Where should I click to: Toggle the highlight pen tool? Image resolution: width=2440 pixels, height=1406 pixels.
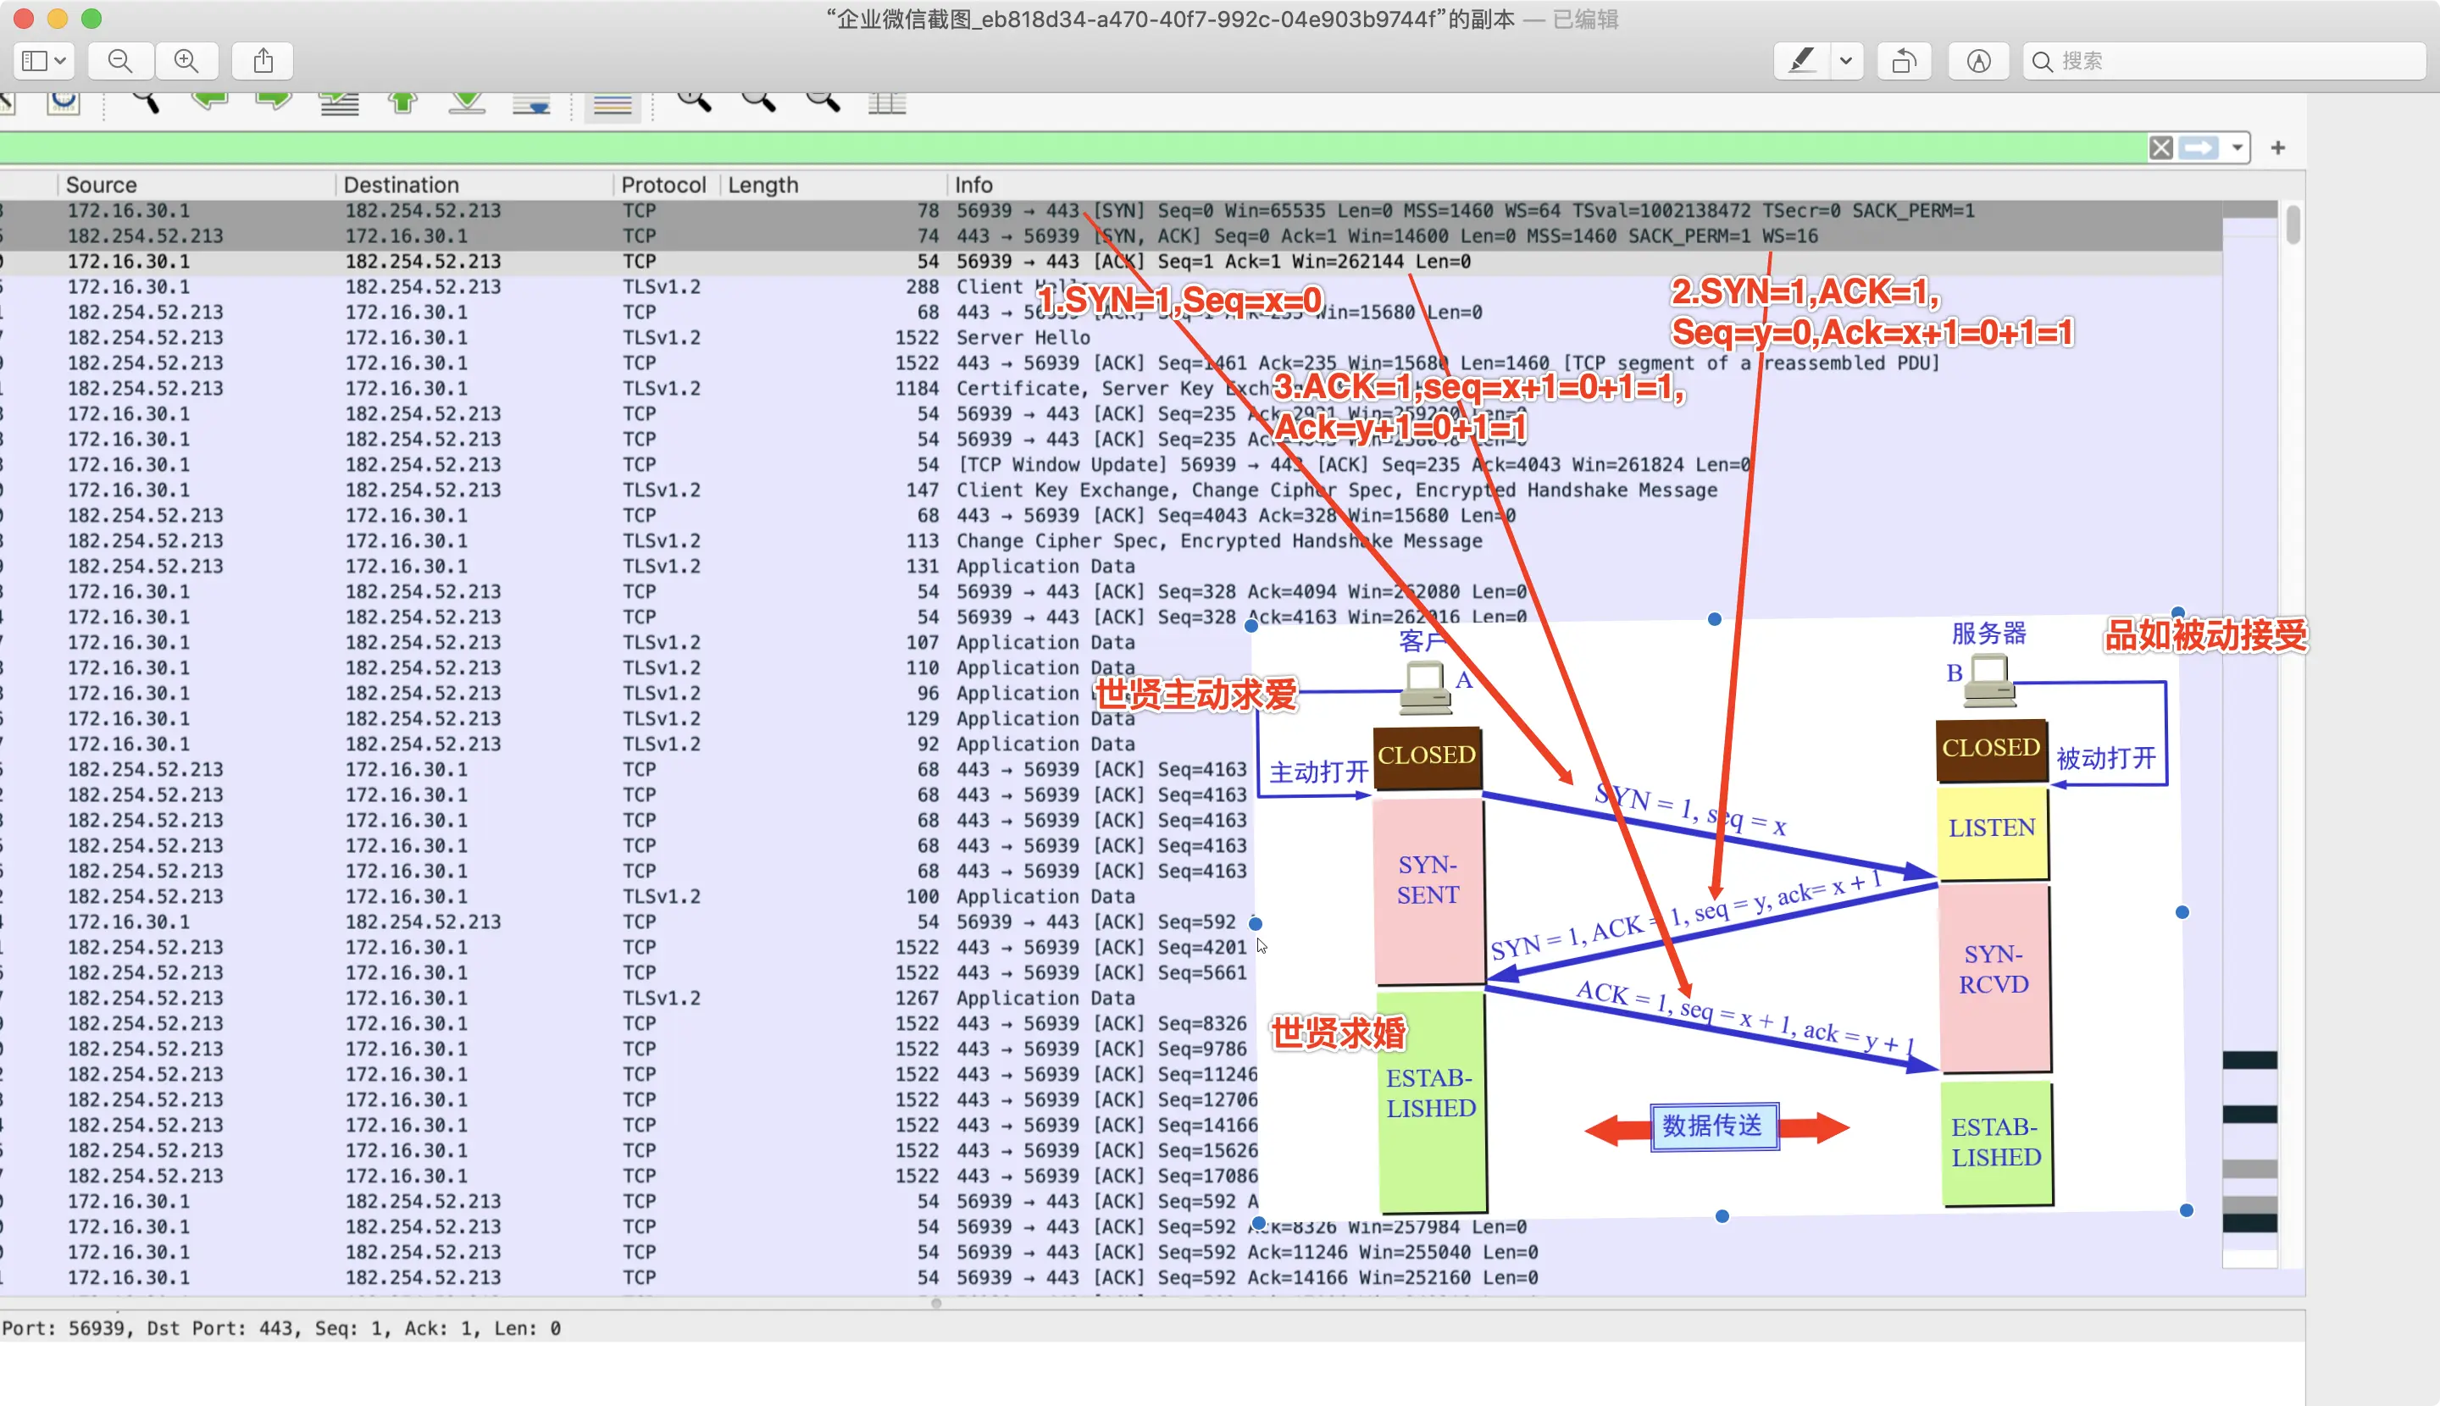click(1801, 61)
